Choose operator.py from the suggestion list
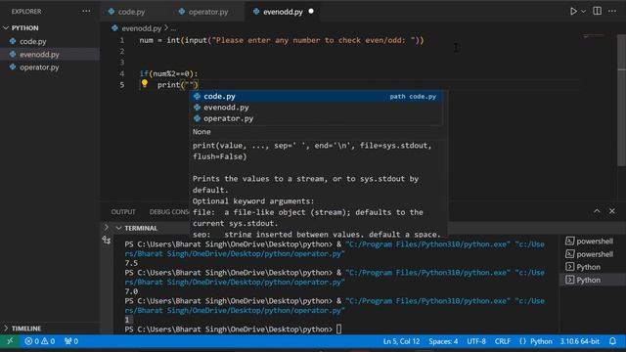 [x=315, y=118]
